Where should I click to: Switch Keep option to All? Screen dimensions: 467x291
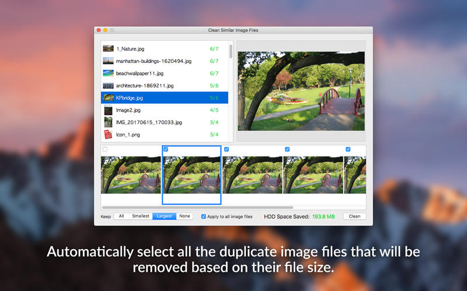pyautogui.click(x=121, y=217)
